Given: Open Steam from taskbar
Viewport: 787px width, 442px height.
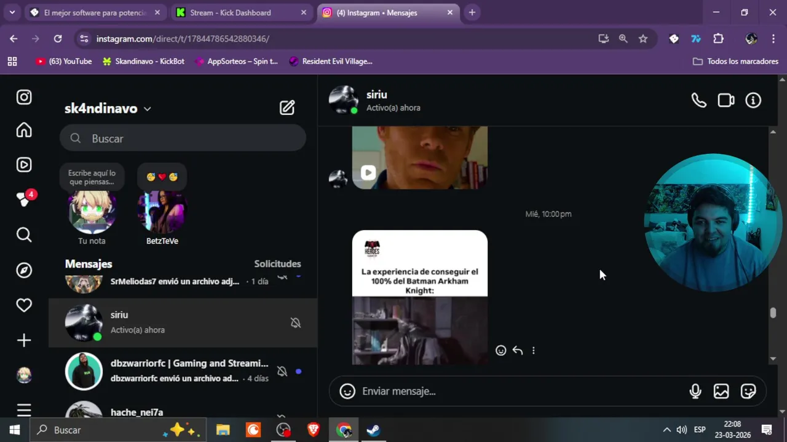Looking at the screenshot, I should (373, 430).
